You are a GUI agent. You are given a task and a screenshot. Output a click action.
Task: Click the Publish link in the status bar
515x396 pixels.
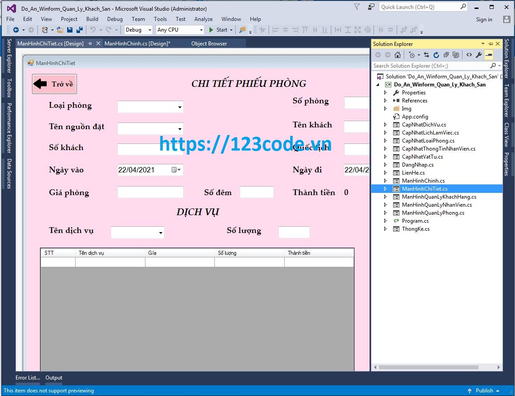click(x=484, y=390)
